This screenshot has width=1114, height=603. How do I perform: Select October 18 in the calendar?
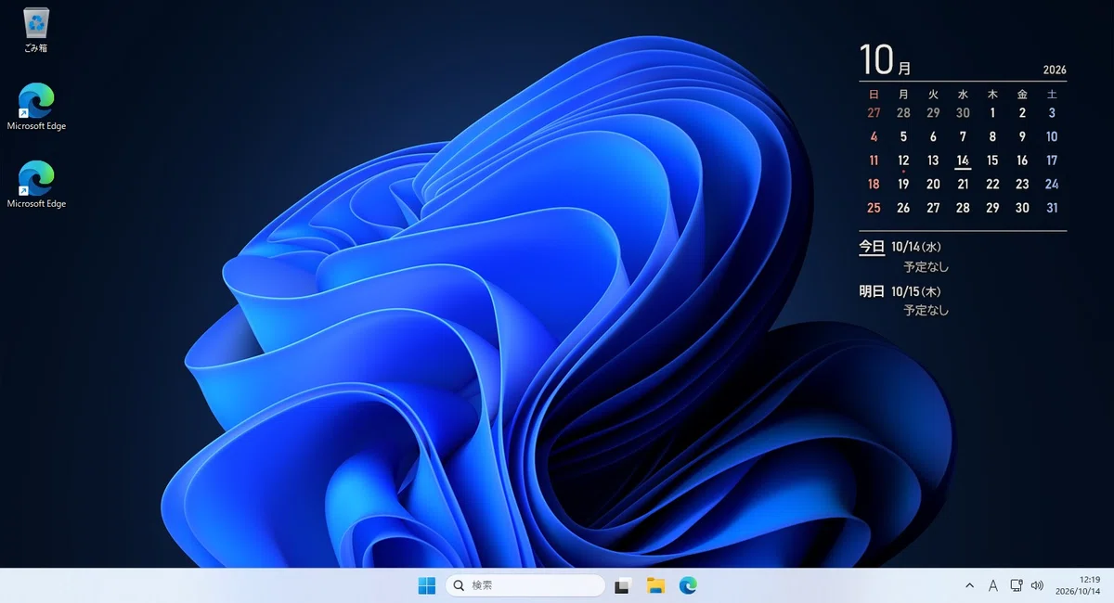(874, 184)
